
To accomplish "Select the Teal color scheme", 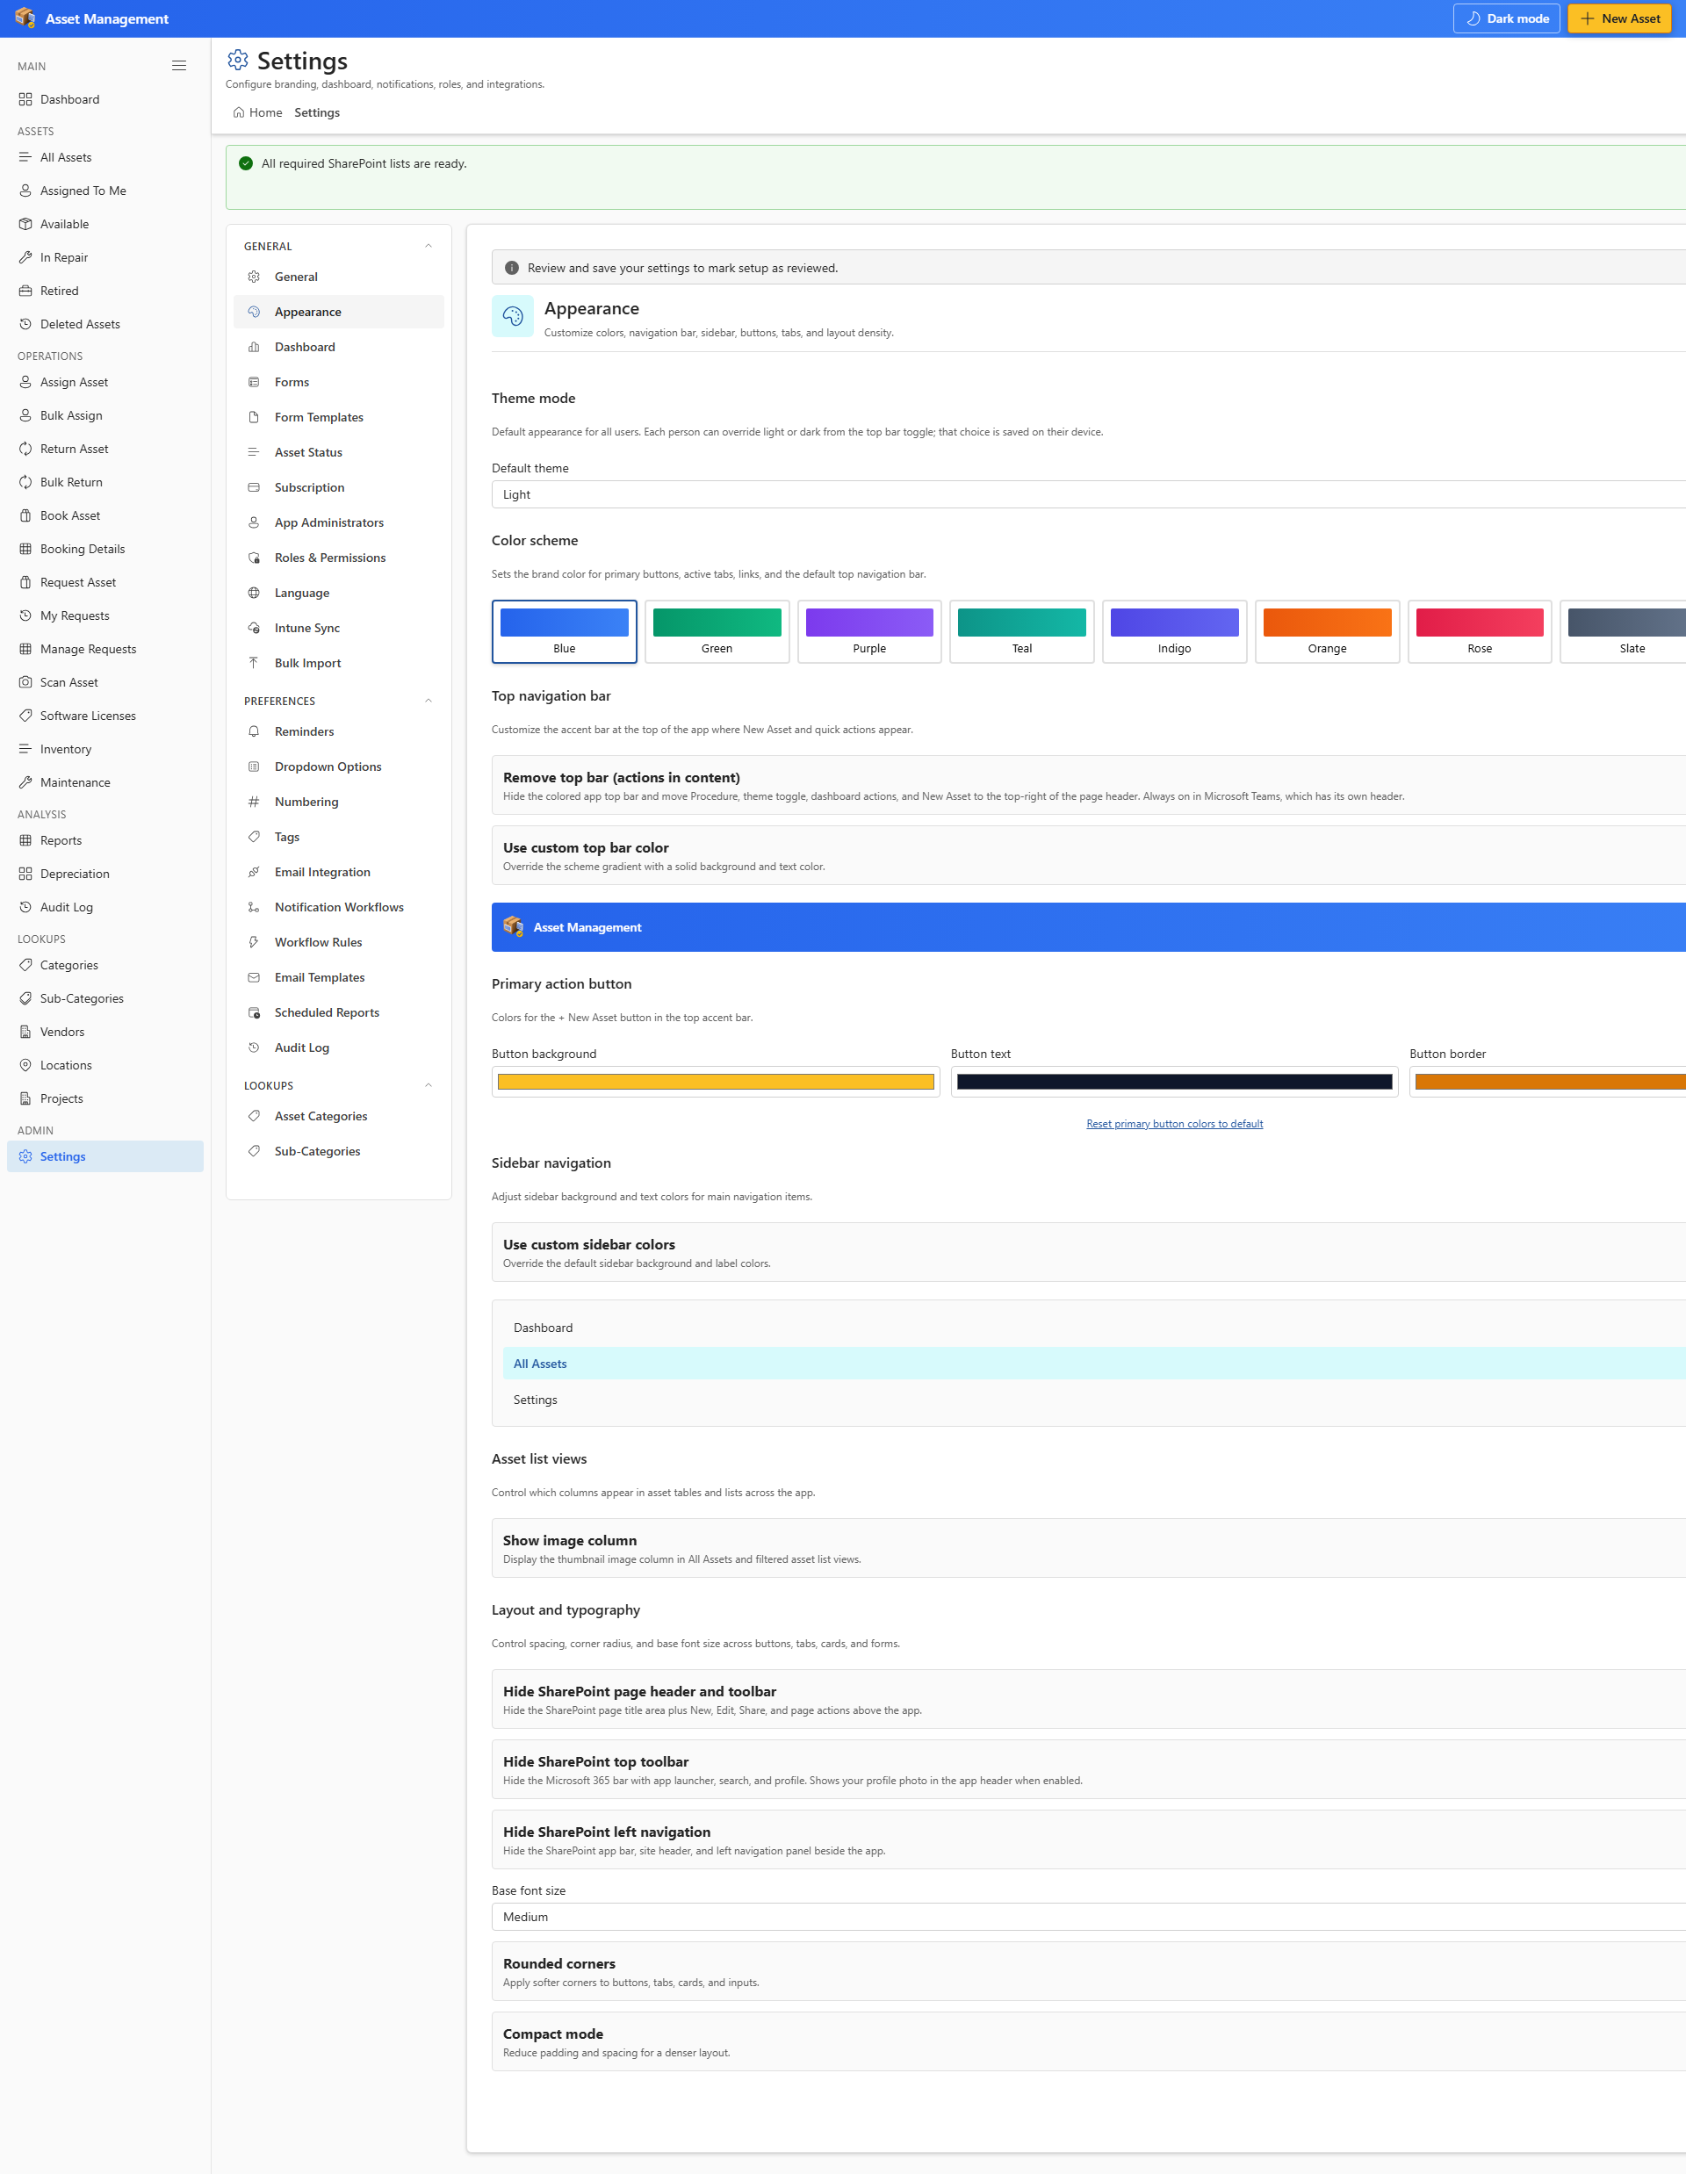I will pos(1022,631).
